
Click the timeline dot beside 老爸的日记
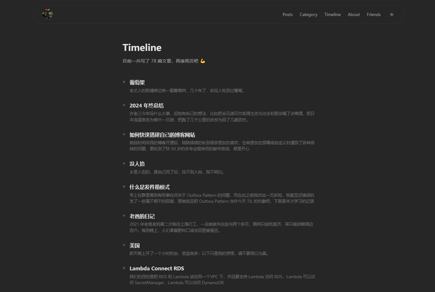124,215
